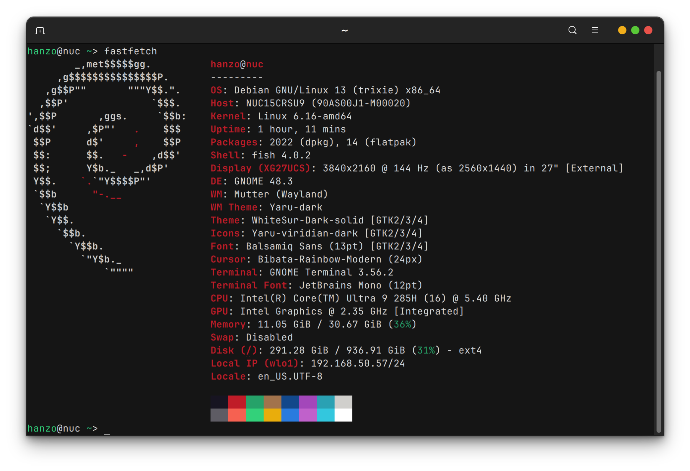Click font 'Balsamiq Sans (13pt)'

(305, 246)
